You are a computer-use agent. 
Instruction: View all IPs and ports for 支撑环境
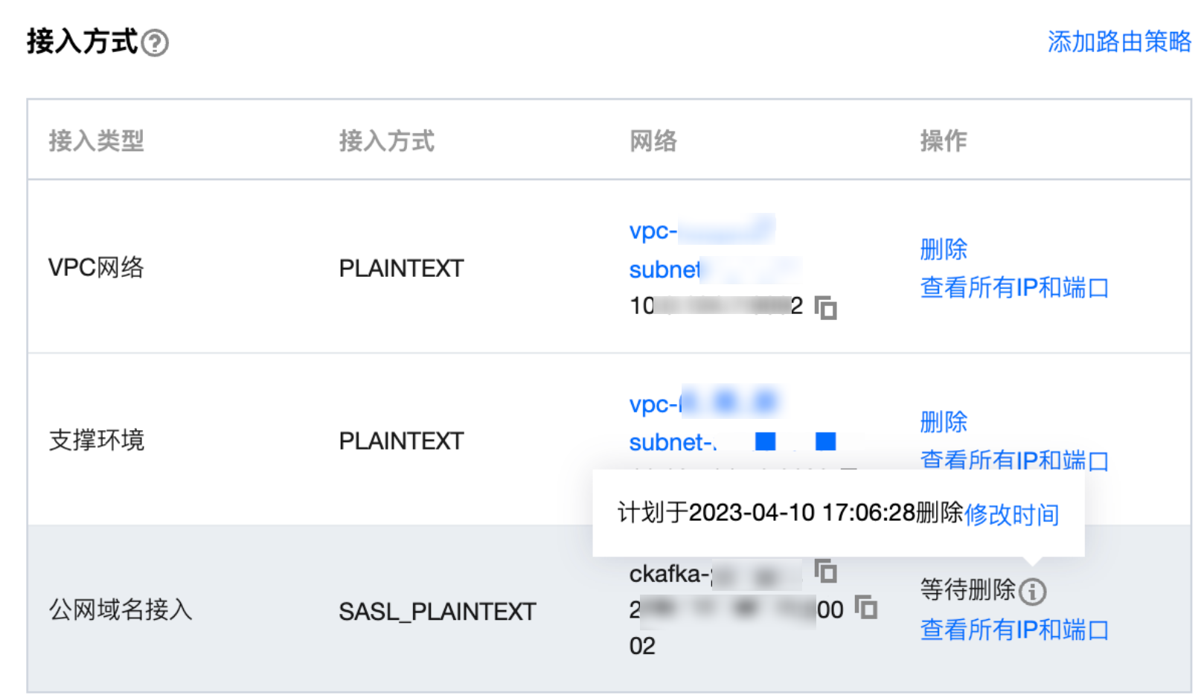pos(1013,460)
